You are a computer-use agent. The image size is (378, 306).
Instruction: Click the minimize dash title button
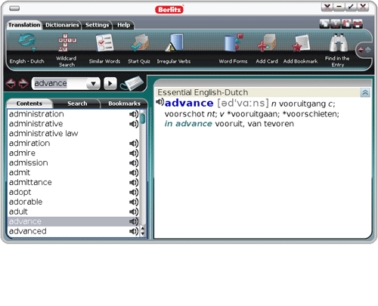(x=339, y=7)
